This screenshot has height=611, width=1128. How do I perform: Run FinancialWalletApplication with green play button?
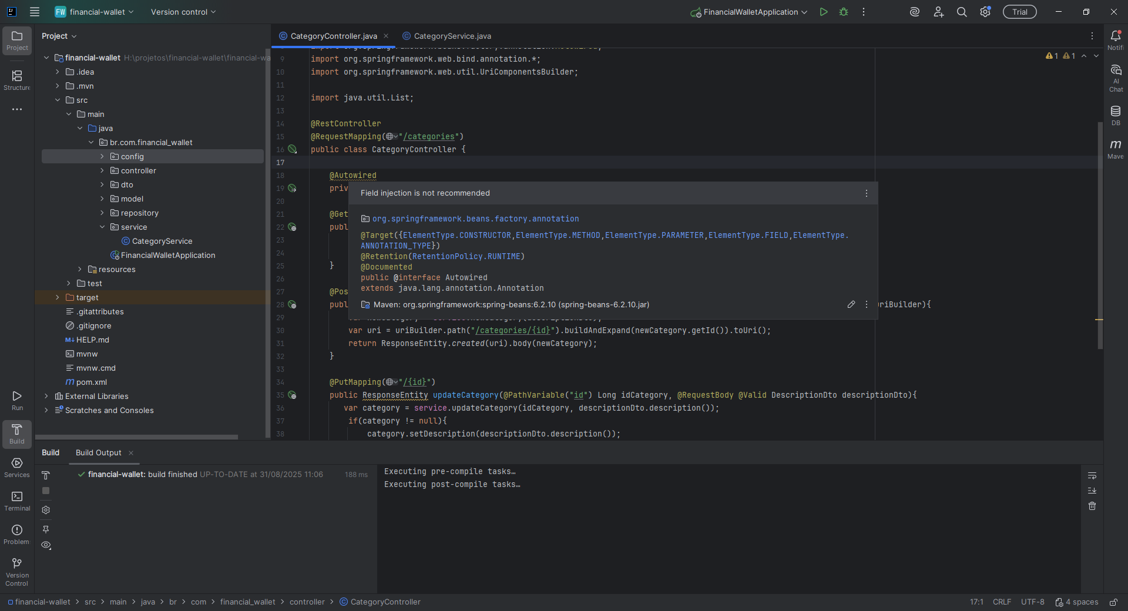[824, 12]
